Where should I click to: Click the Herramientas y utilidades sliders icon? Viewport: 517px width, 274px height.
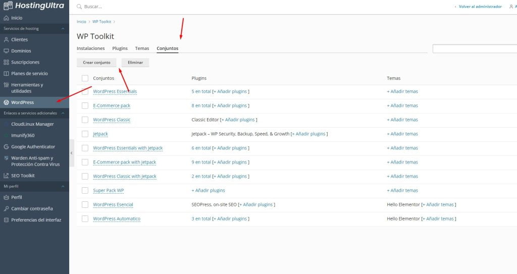[6, 85]
